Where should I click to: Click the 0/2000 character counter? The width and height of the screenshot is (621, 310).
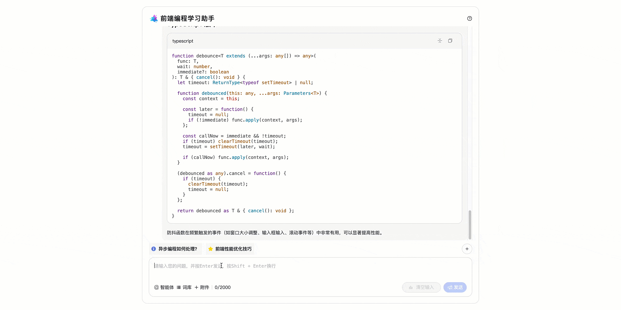point(223,287)
